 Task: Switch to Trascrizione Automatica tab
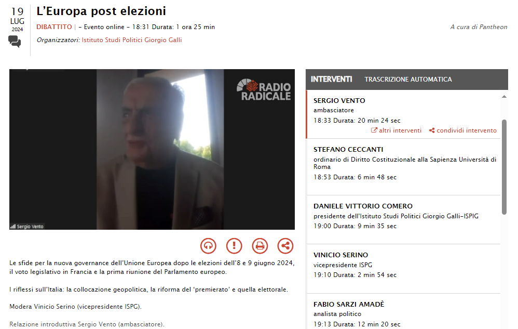[x=408, y=80]
